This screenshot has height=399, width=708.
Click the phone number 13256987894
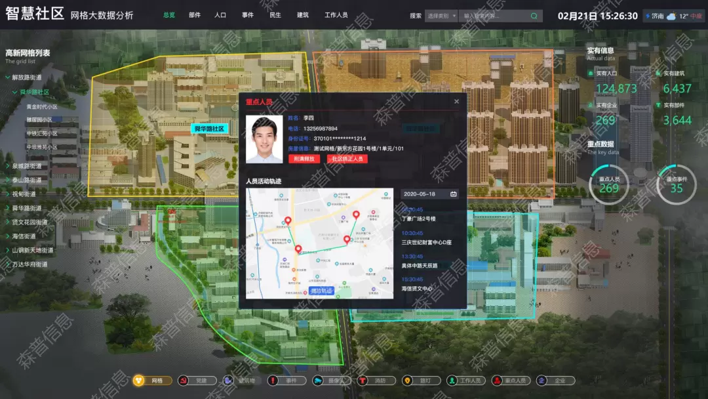pos(320,129)
